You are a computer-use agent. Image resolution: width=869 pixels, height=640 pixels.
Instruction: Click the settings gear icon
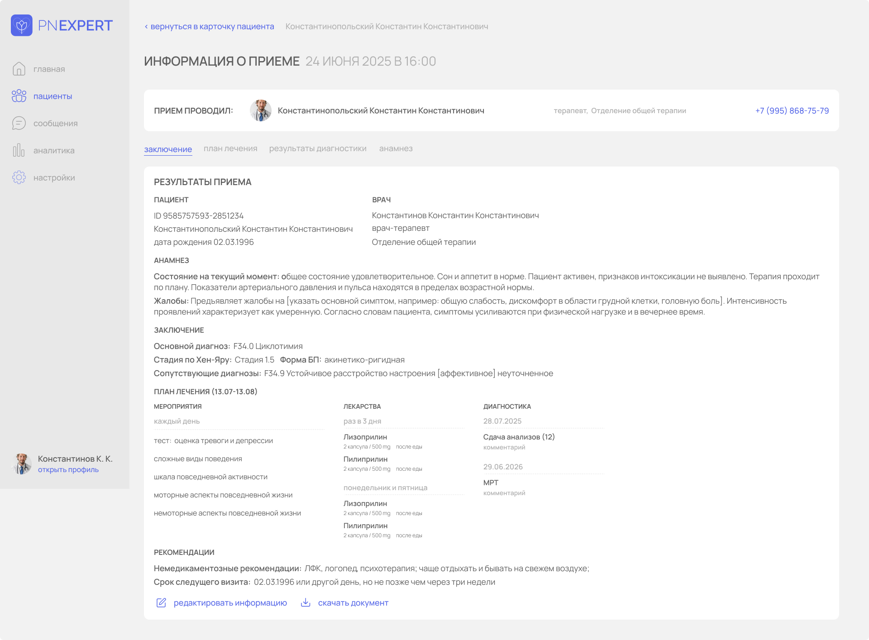(19, 177)
